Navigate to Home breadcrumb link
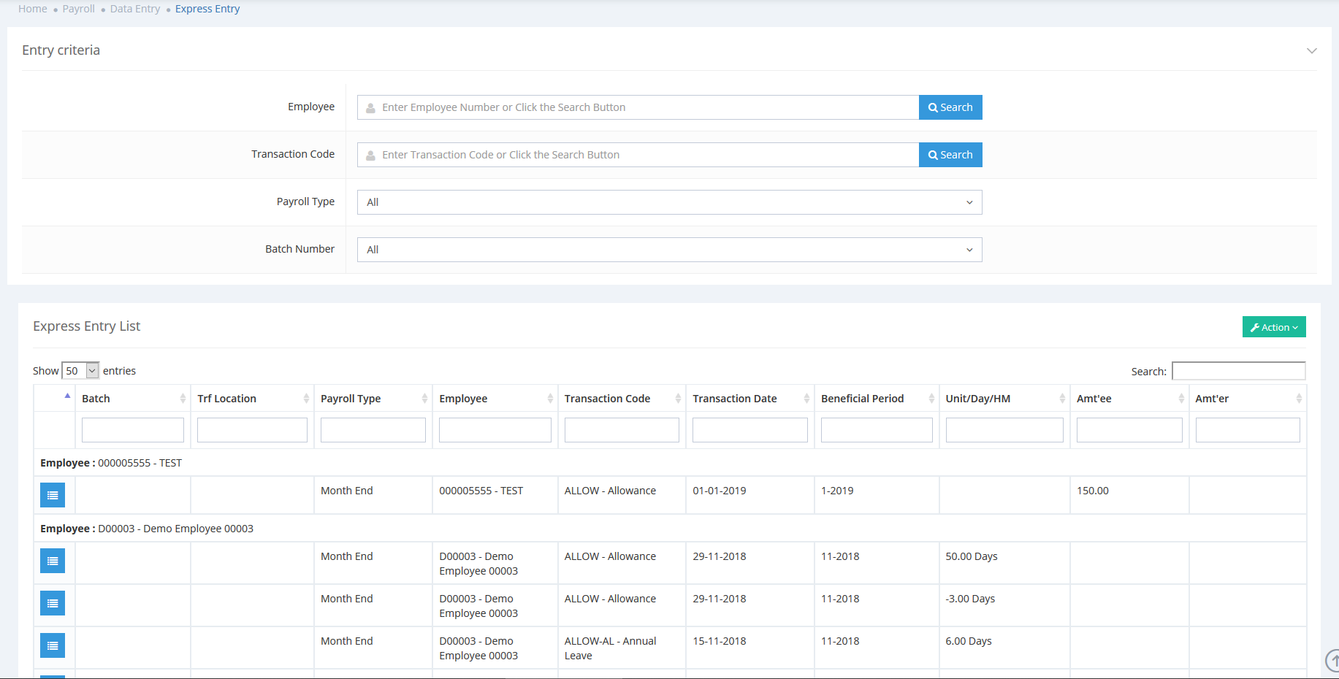This screenshot has height=679, width=1339. 32,9
